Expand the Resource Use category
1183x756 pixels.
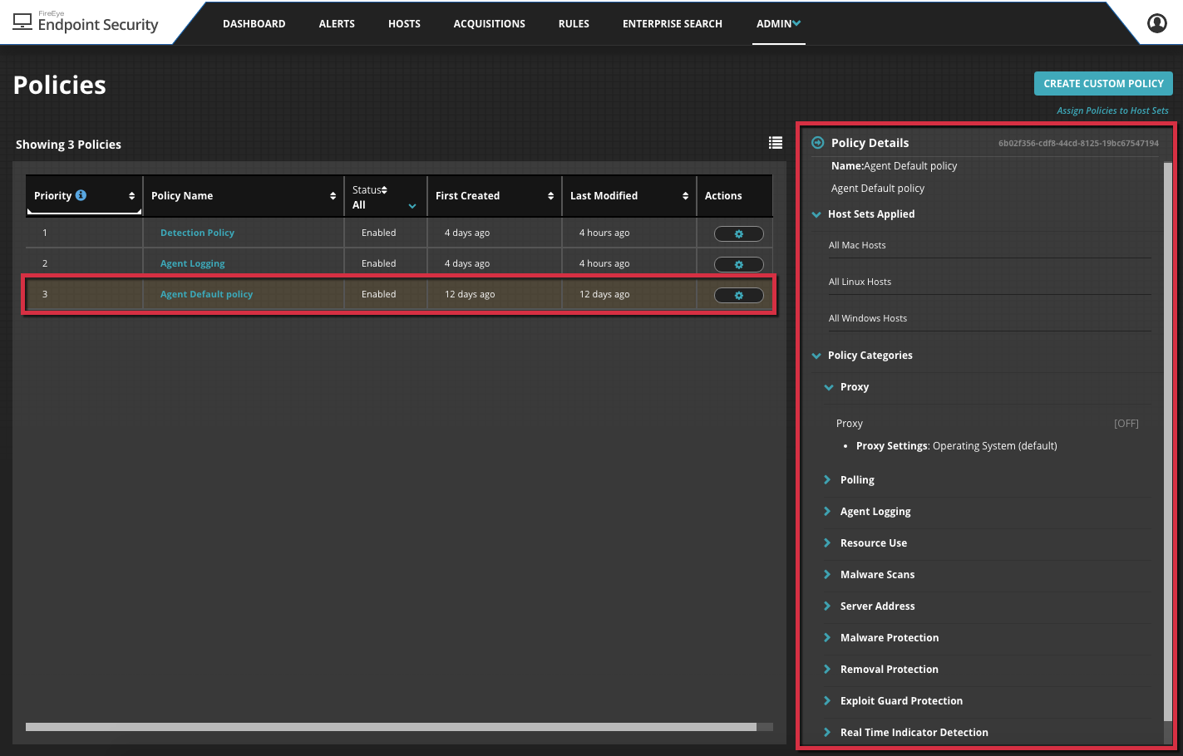(x=827, y=542)
